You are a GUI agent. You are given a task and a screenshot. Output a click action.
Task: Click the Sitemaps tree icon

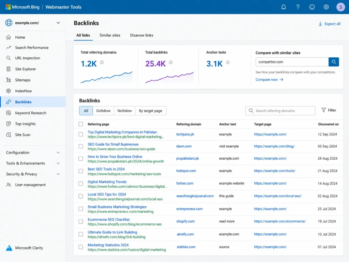coord(9,80)
